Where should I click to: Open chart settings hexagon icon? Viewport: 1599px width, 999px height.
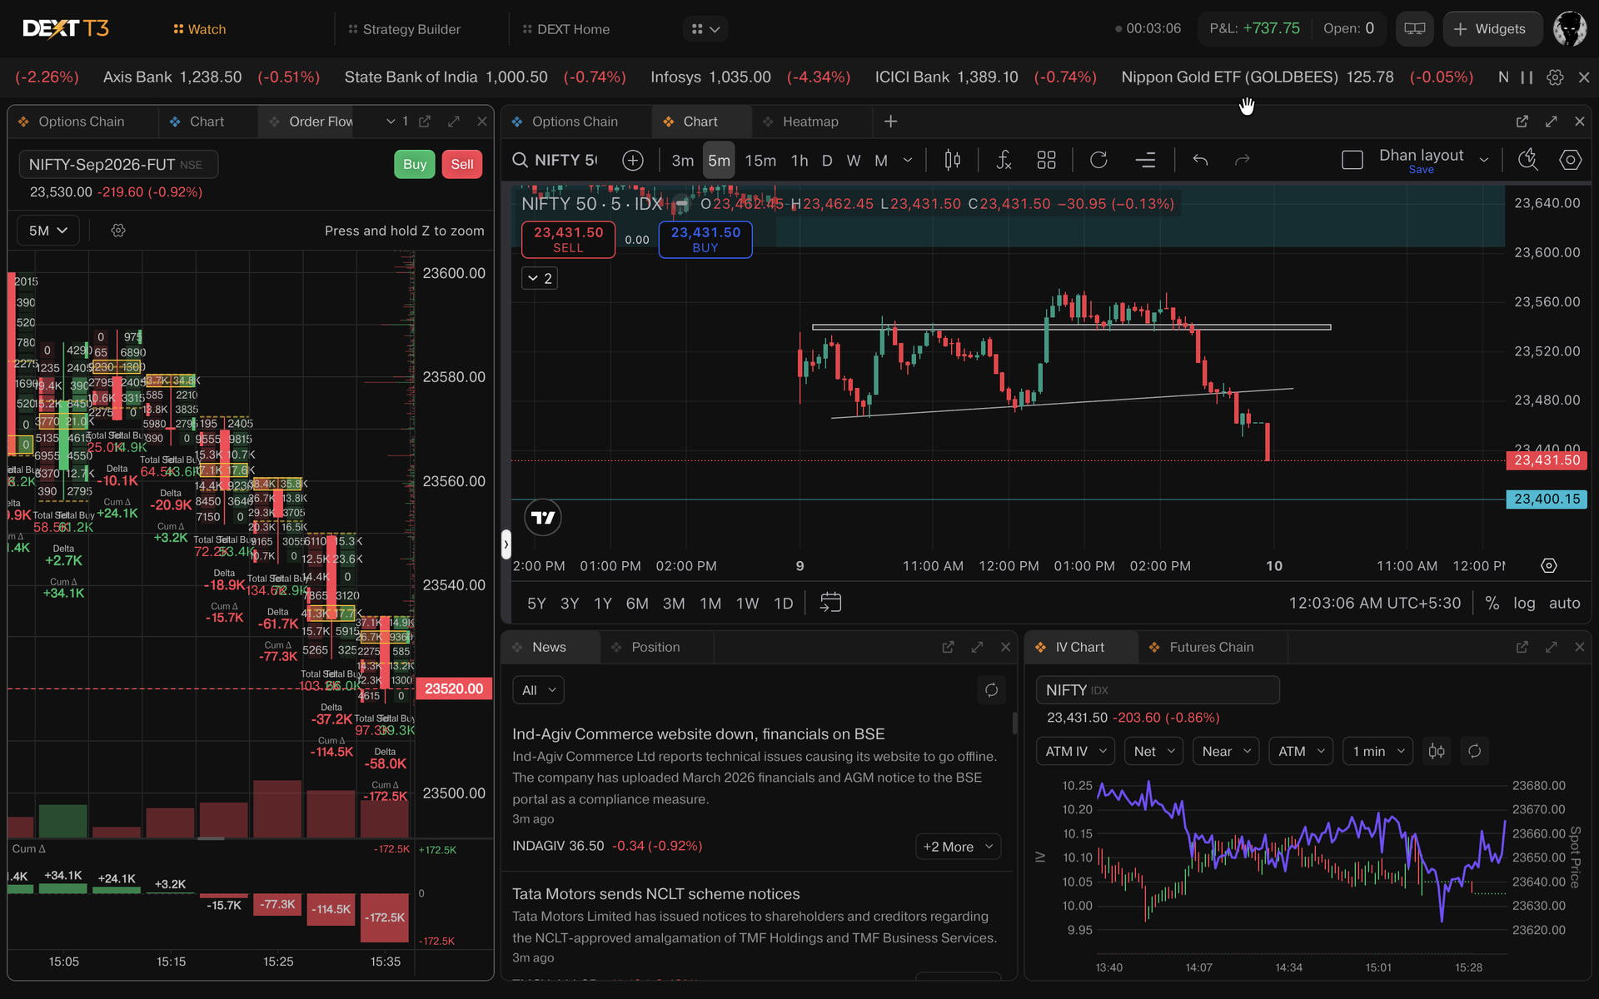point(1571,160)
